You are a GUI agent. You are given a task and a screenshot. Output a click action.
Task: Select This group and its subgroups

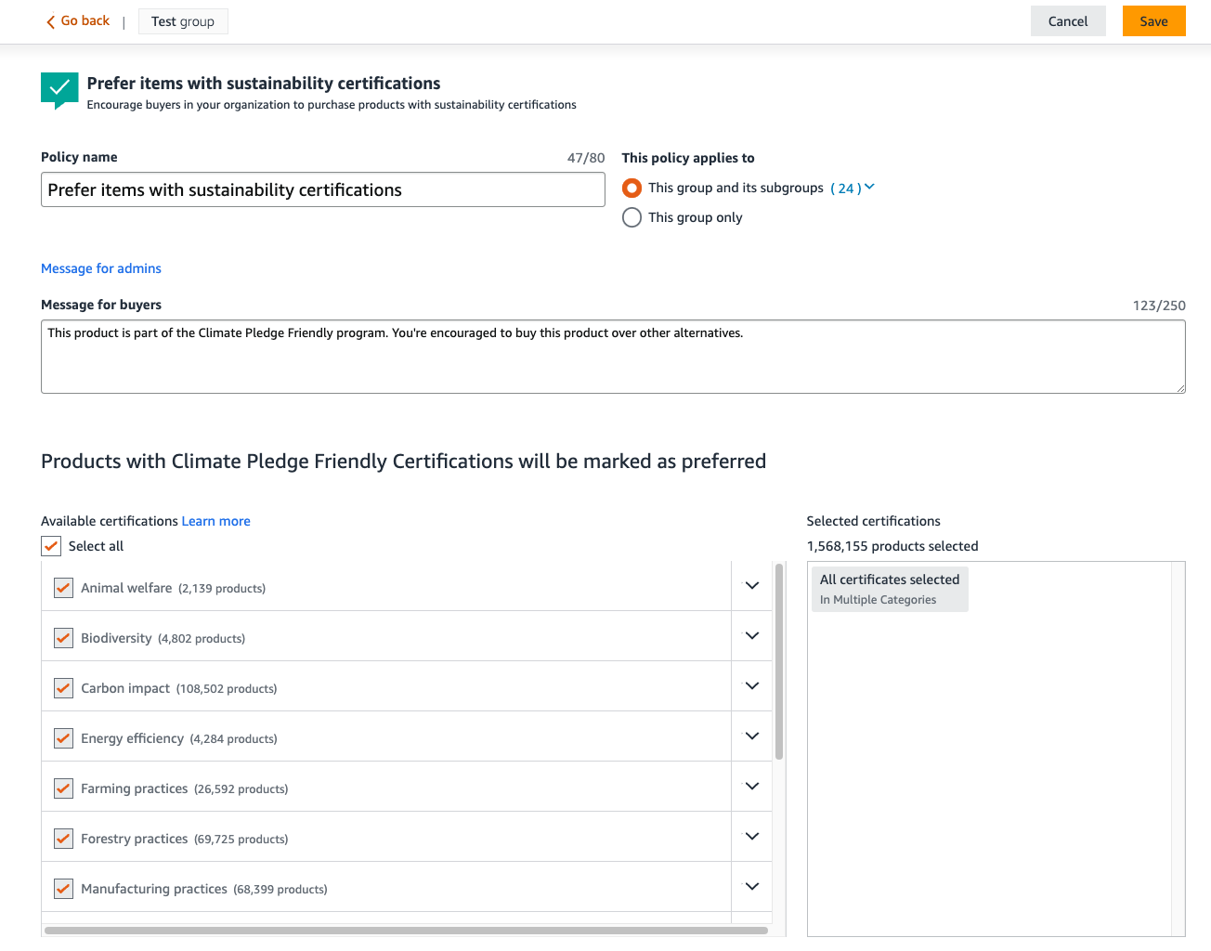pos(632,188)
